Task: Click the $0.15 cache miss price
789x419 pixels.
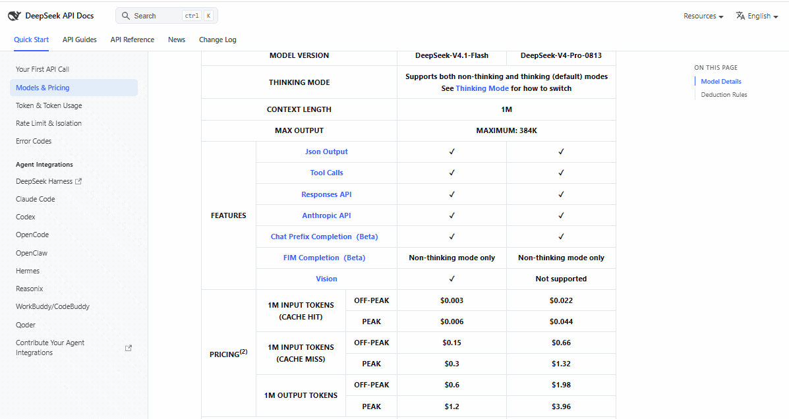Action: 452,343
